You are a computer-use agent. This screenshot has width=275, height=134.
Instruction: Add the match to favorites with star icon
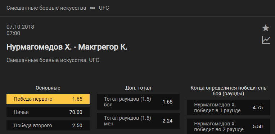[266, 28]
